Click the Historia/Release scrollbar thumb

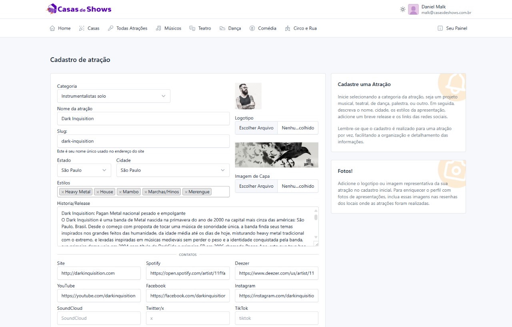[316, 217]
